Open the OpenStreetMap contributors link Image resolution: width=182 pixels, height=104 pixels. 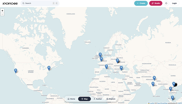pyautogui.click(x=162, y=103)
